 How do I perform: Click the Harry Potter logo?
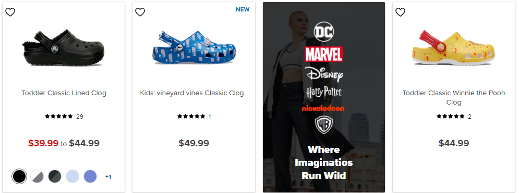[x=324, y=92]
